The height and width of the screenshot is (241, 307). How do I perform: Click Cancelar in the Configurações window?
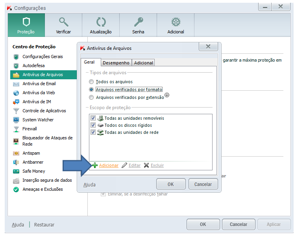[239, 225]
